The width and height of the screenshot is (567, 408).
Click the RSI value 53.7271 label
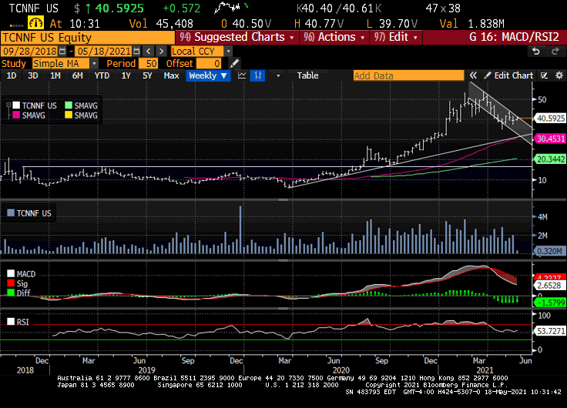[x=550, y=331]
